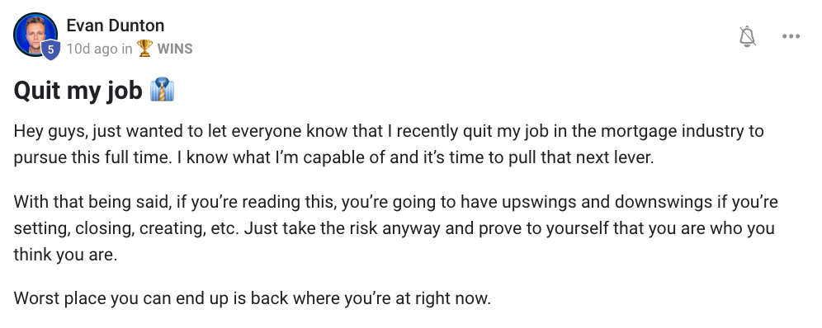Image resolution: width=822 pixels, height=328 pixels.
Task: Open Evan Dunton's profile via name link
Action: coord(115,25)
